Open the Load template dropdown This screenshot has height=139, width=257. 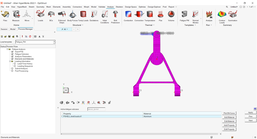(x=54, y=42)
